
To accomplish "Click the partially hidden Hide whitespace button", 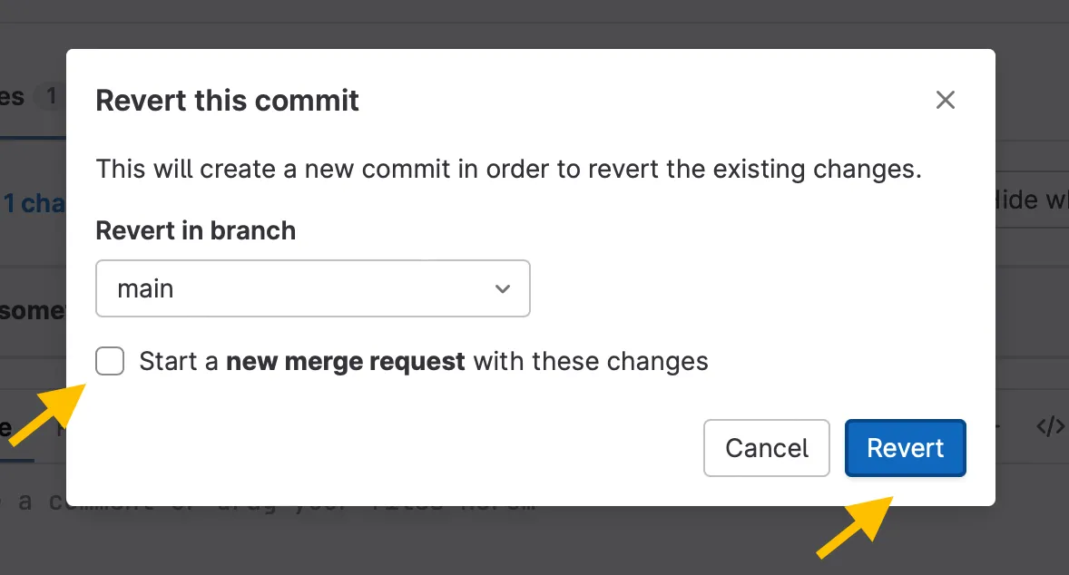I will 1032,200.
